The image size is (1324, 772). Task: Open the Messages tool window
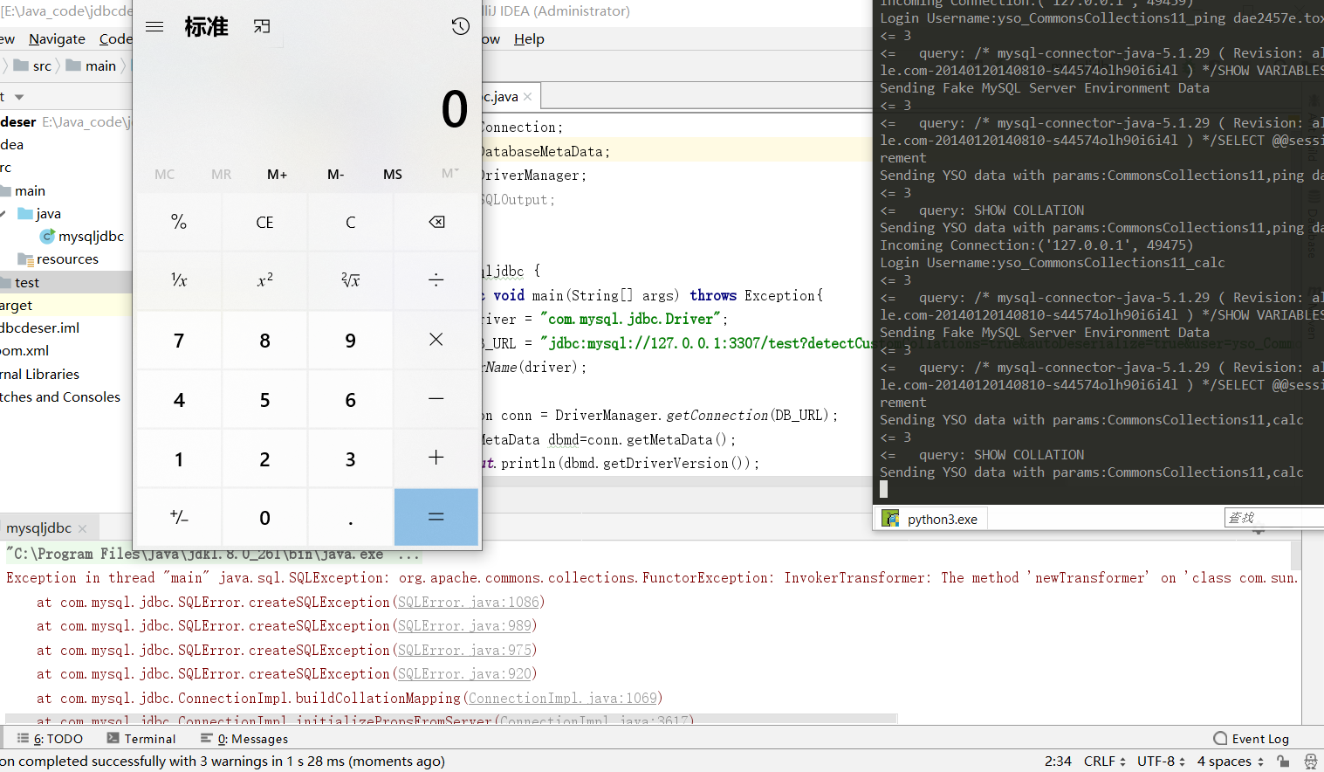click(244, 739)
